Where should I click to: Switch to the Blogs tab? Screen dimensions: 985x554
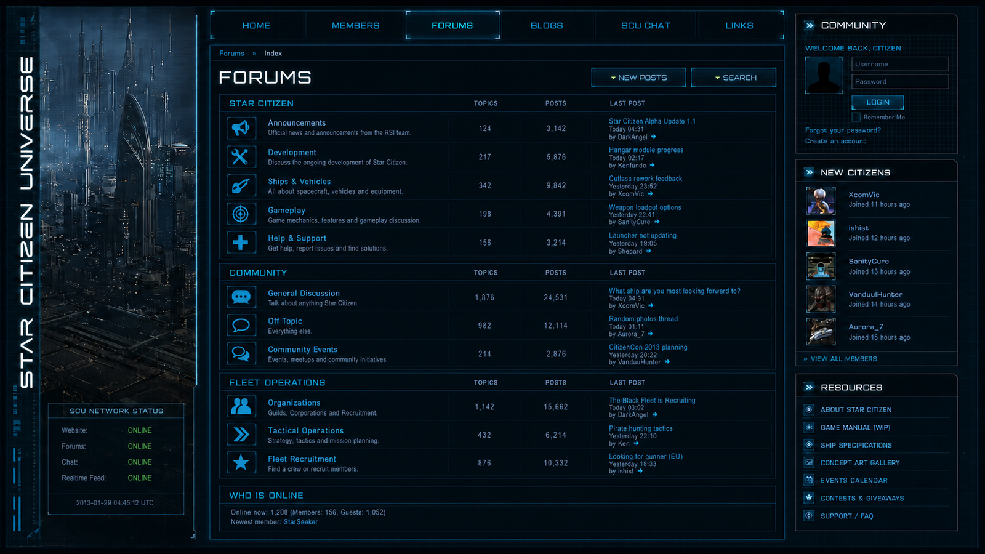[547, 25]
